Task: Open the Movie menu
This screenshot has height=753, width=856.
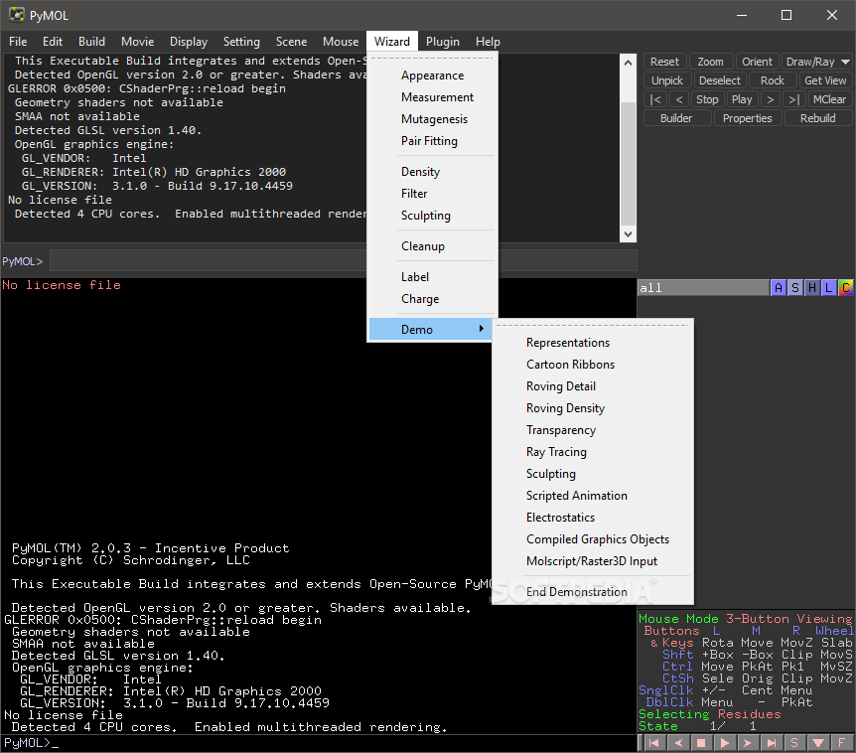Action: point(138,42)
